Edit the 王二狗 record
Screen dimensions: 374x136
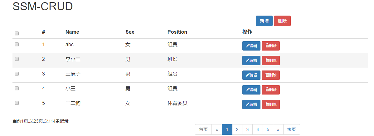(x=251, y=104)
